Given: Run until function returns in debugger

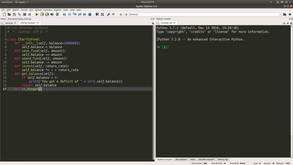Looking at the screenshot, I should [80, 14].
